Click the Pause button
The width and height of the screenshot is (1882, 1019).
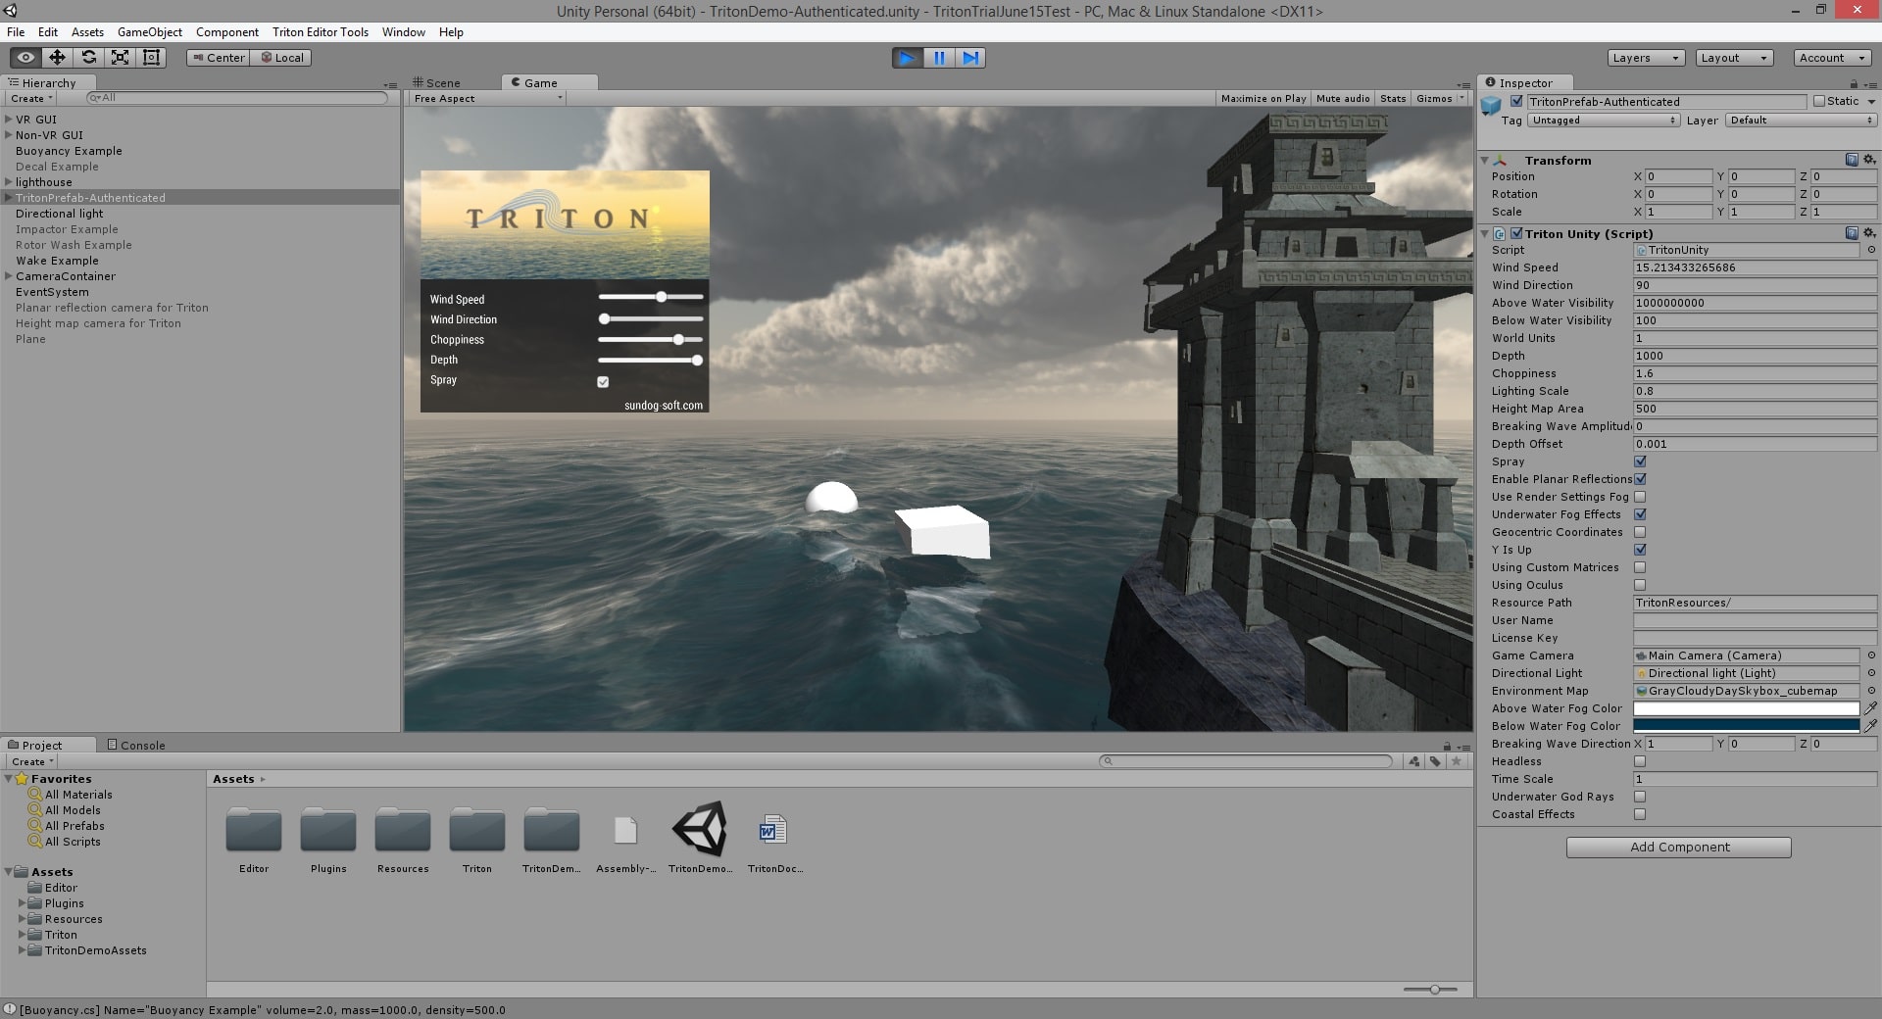938,58
